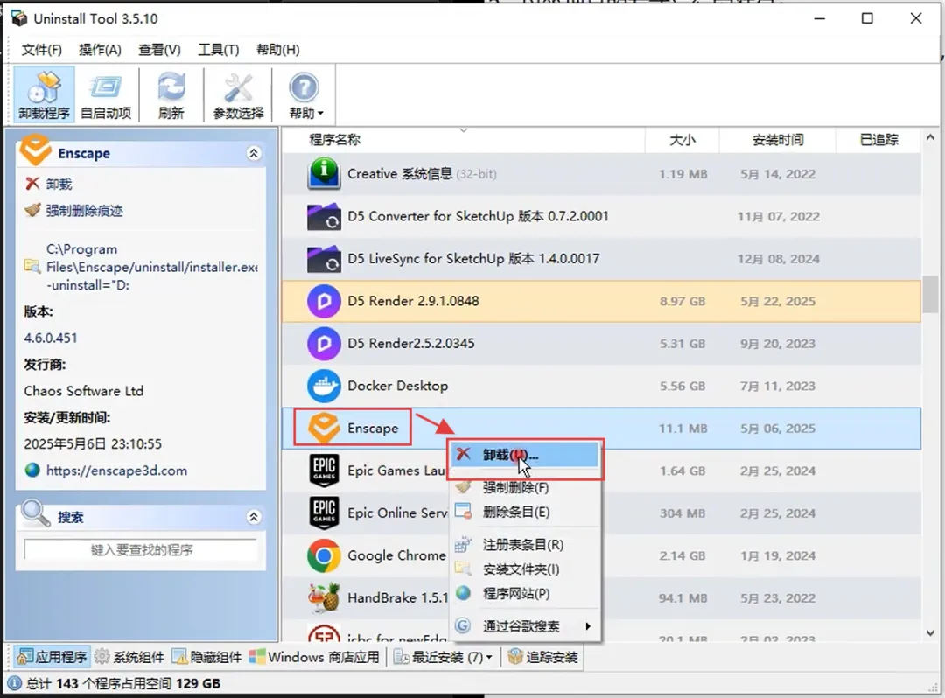The image size is (945, 698).
Task: Select the Epic Online Services icon
Action: pyautogui.click(x=324, y=513)
